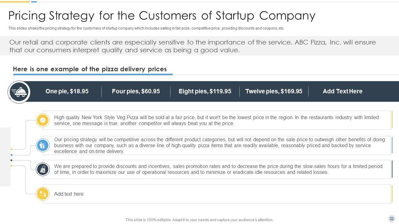Select the 'One pie, $18.95' price
Viewport: 399px width, 224px height.
pos(67,91)
